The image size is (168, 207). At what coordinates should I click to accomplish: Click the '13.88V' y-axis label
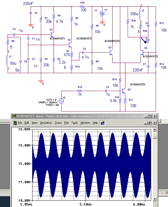coord(24,129)
